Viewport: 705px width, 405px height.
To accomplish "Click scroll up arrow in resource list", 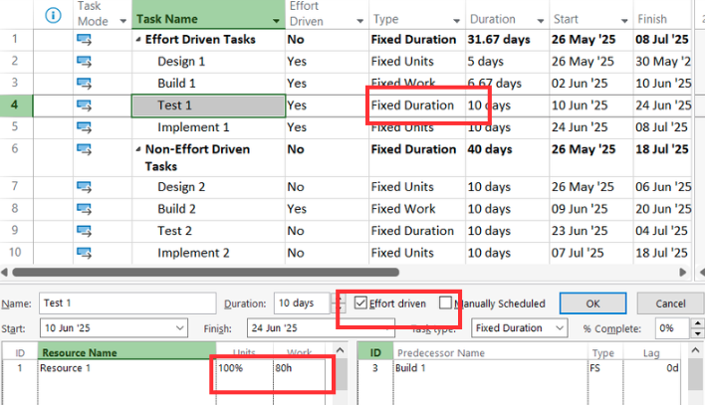I will [x=341, y=350].
